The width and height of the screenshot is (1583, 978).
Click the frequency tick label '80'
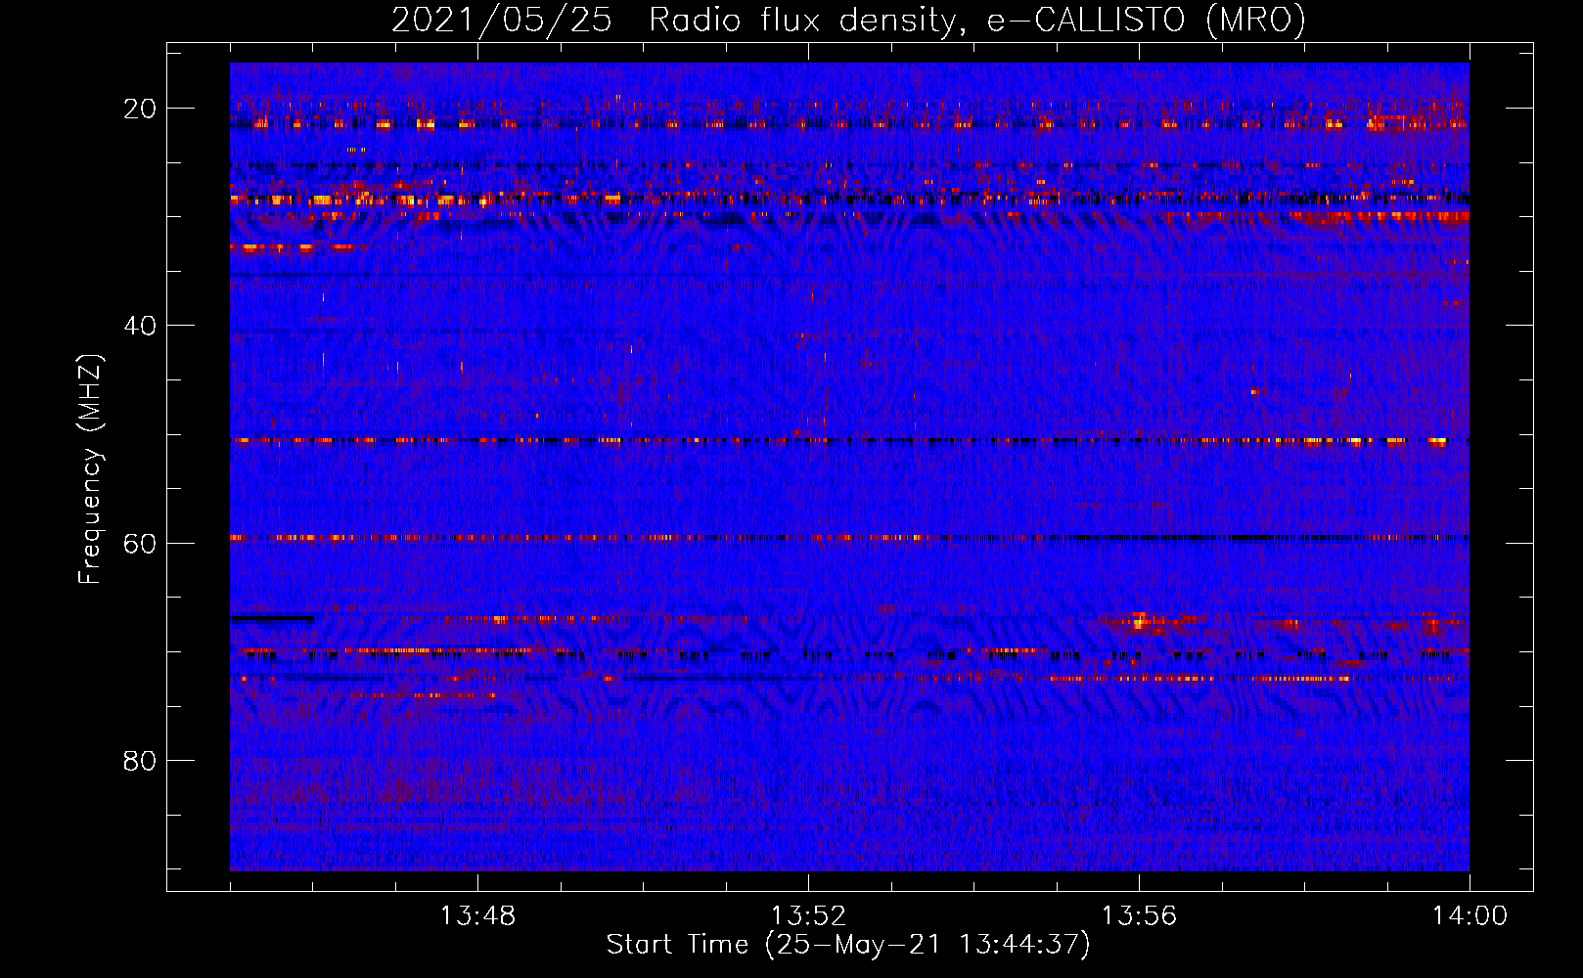(x=140, y=760)
